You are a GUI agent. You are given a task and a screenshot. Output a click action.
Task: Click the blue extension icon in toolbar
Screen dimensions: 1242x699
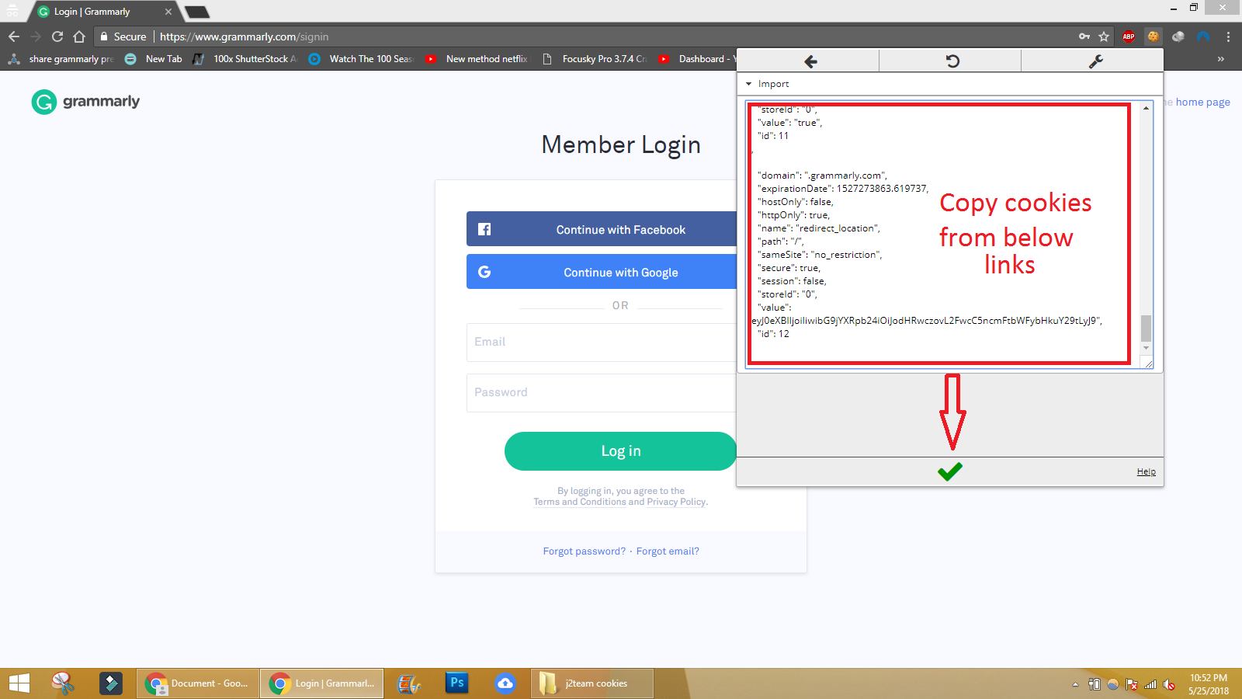coord(1203,37)
